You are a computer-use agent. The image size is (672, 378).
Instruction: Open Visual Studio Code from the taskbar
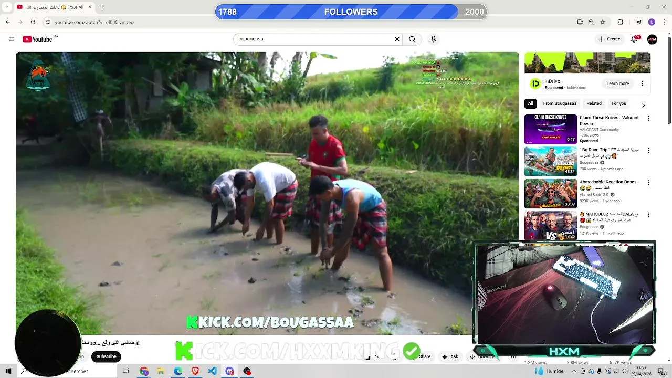pyautogui.click(x=212, y=371)
